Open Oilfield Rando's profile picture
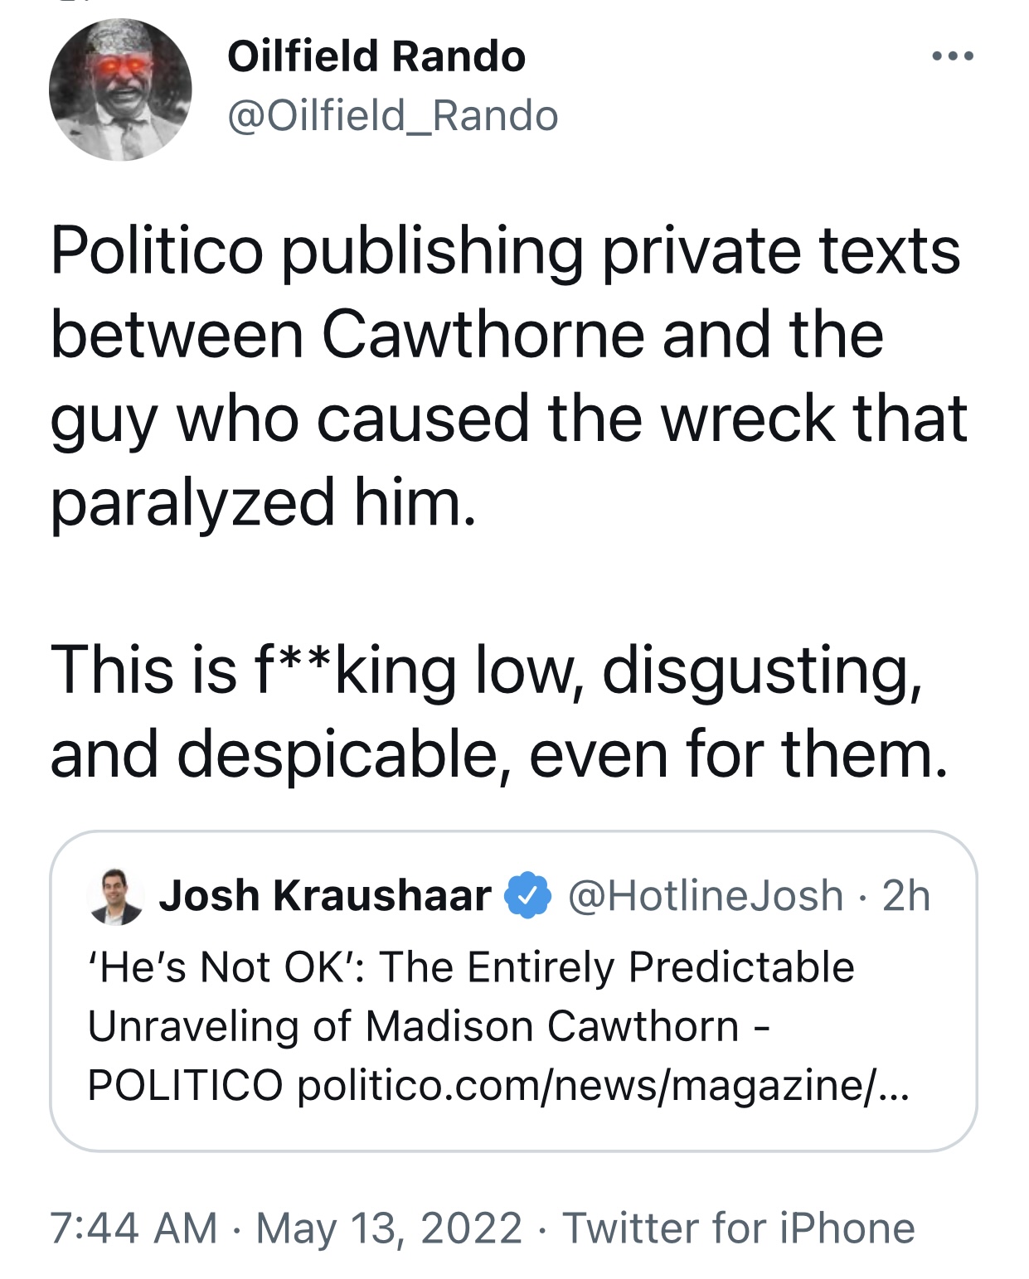The height and width of the screenshot is (1279, 1029). [120, 90]
